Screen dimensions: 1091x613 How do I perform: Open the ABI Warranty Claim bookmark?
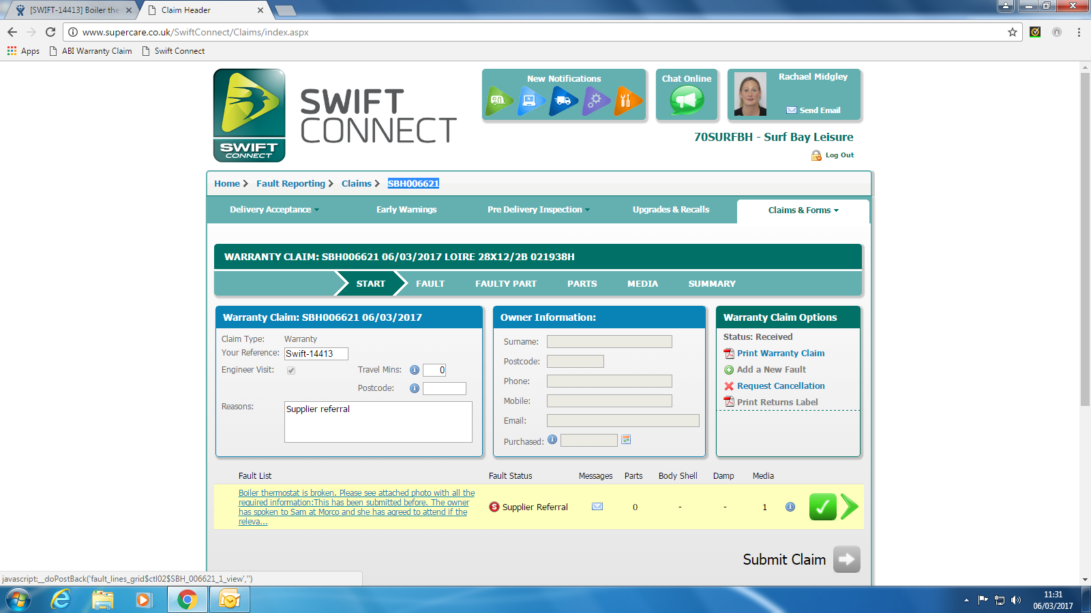(91, 51)
